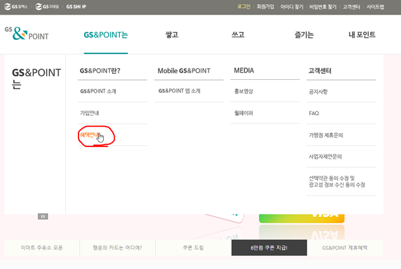Image resolution: width=401 pixels, height=269 pixels.
Task: Click 로그인 in the top bar
Action: click(x=244, y=7)
